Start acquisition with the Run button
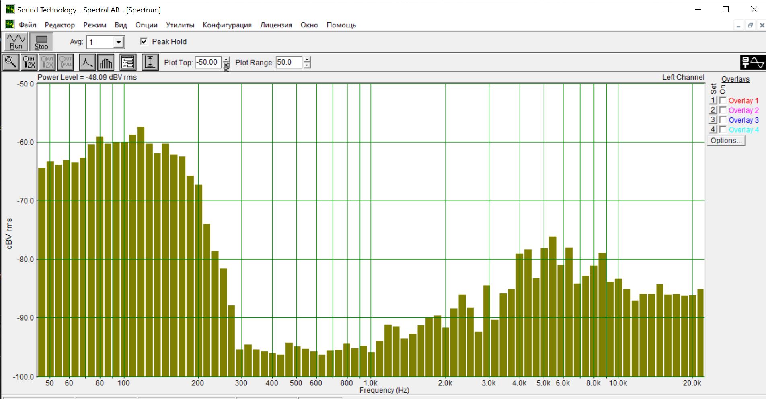Screen dimensions: 766x399 pyautogui.click(x=16, y=42)
